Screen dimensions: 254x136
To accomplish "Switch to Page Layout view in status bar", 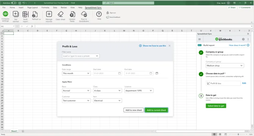I will click(220, 134).
